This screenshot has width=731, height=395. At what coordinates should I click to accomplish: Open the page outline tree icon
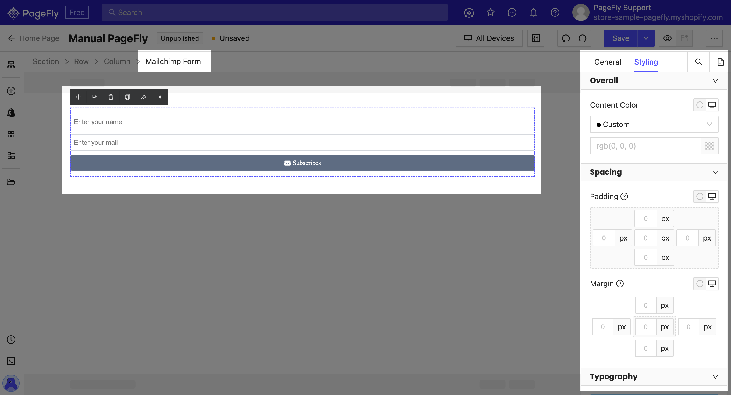(11, 65)
